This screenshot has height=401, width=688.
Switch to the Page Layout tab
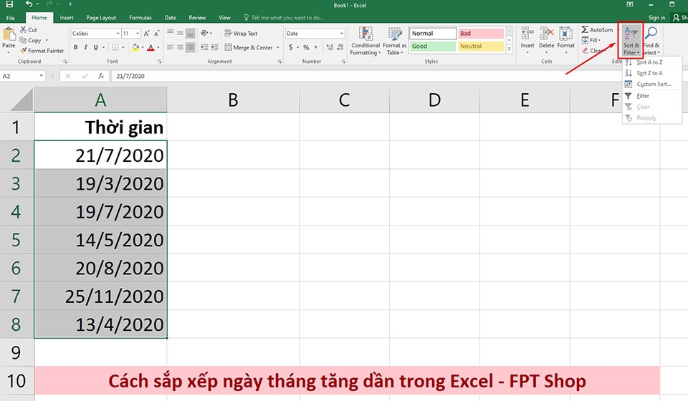pos(101,17)
